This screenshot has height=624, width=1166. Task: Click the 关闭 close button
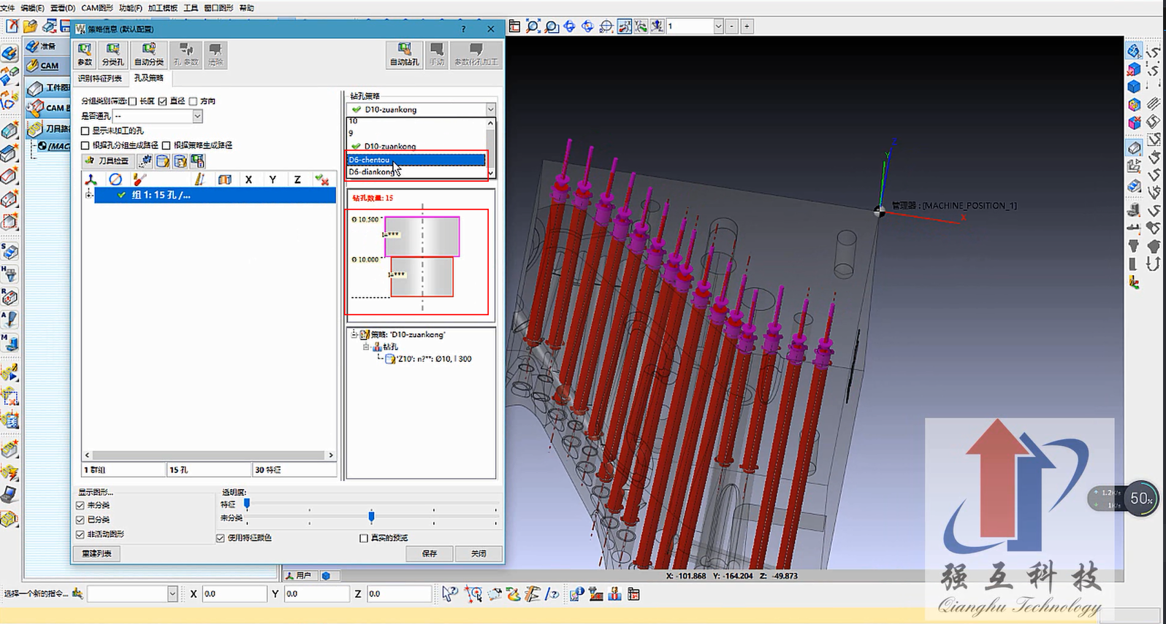[479, 554]
